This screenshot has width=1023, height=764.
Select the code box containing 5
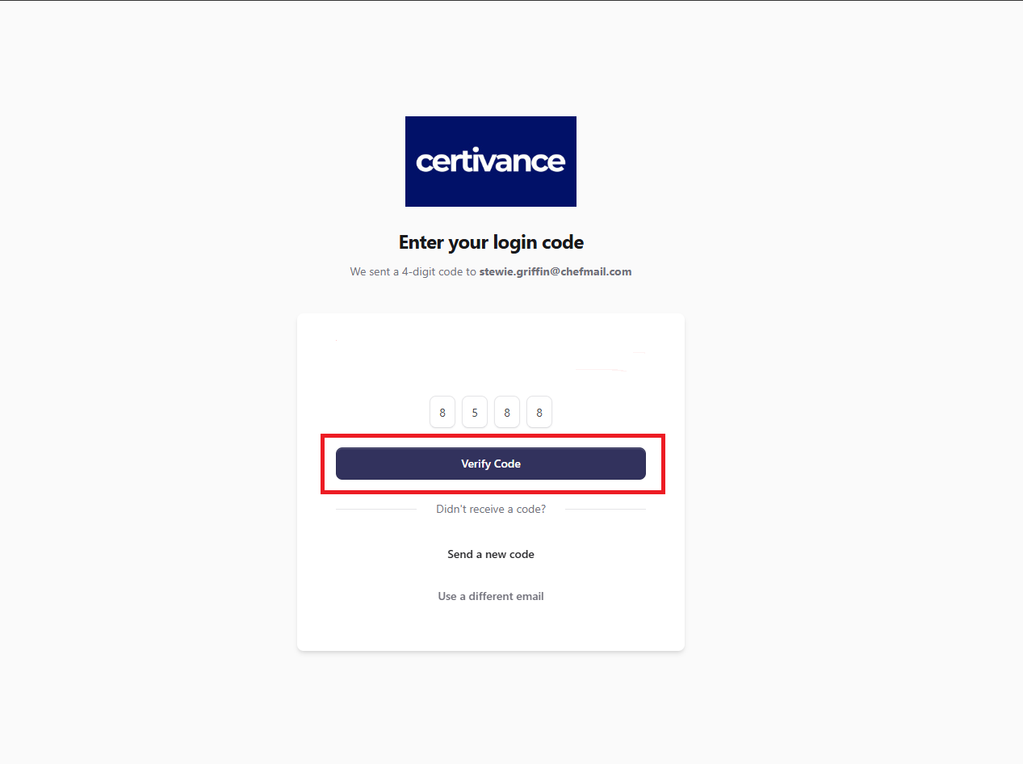(x=475, y=412)
